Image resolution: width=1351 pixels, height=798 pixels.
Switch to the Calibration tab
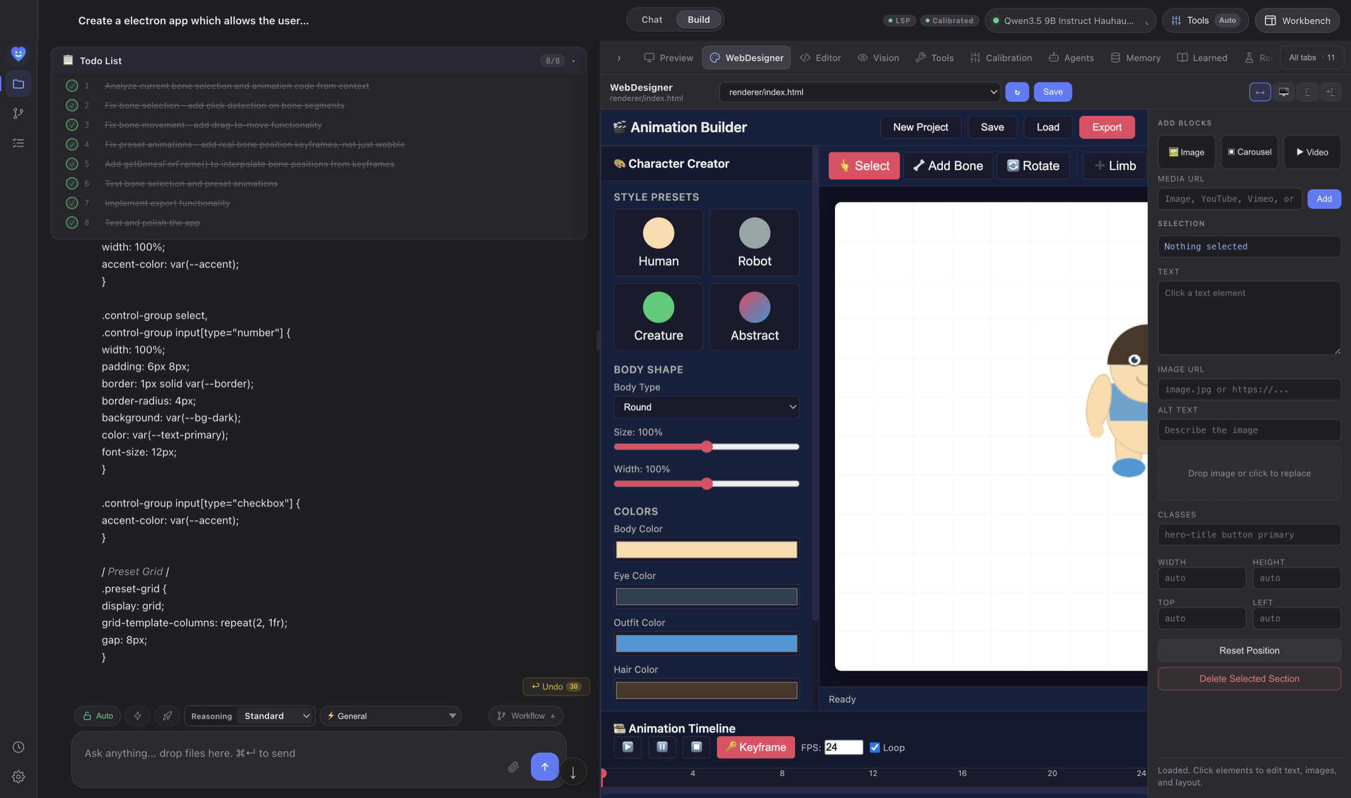[x=1001, y=57]
